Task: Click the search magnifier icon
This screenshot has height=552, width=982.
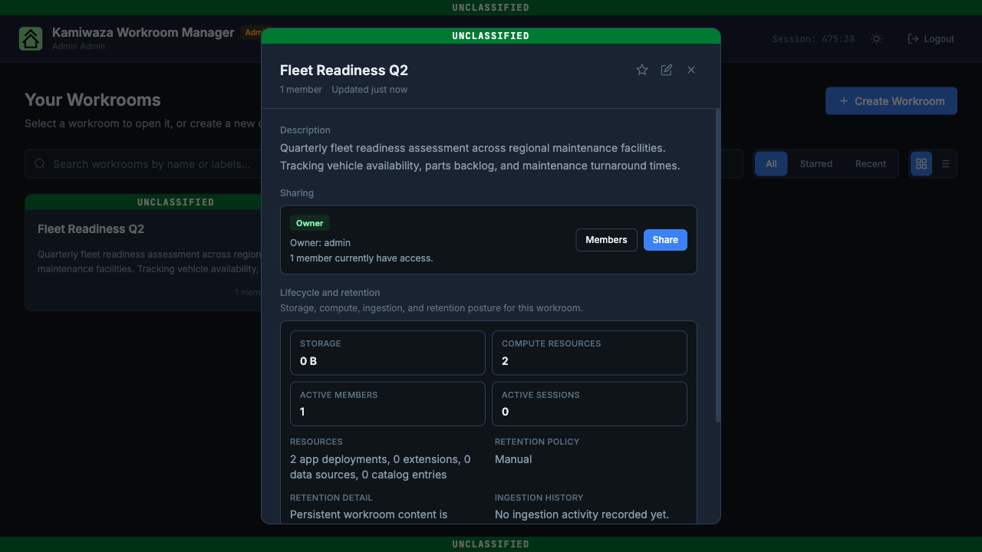Action: (x=40, y=164)
